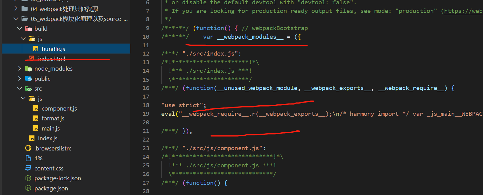Click the package-lock.json icon

coord(28,178)
